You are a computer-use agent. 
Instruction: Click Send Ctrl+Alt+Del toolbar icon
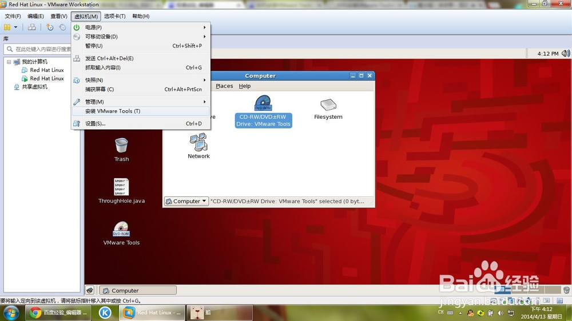click(x=31, y=27)
